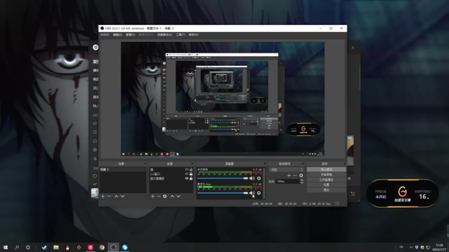Pop out the 转场特效 dock panel
The image size is (449, 252).
click(303, 164)
